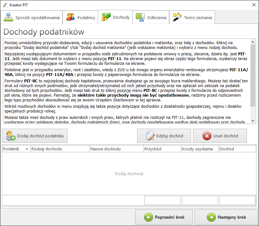Viewport: 259px width, 226px height.
Task: Click the red X icon on Usuń dochód
Action: (x=207, y=136)
